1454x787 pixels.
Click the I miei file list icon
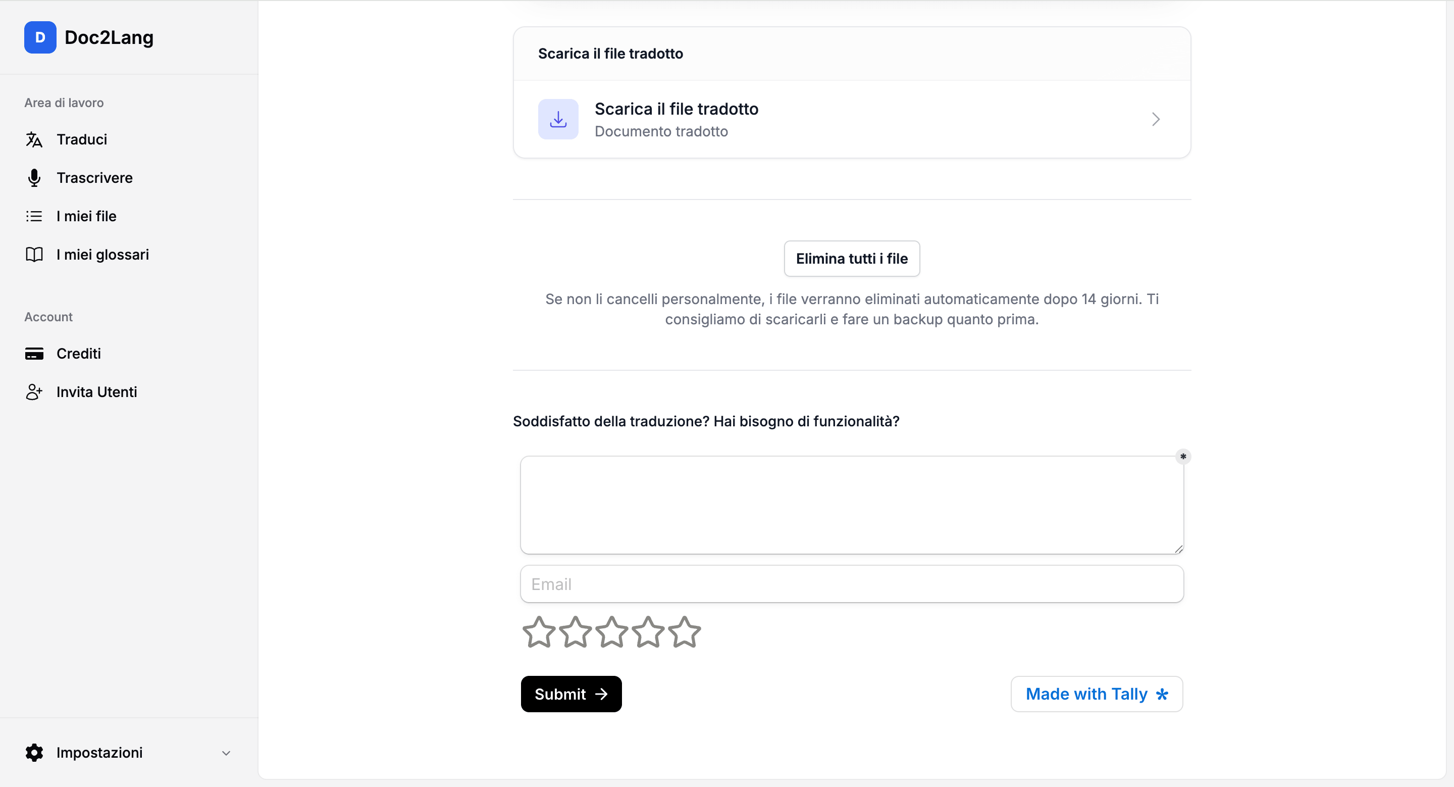34,216
